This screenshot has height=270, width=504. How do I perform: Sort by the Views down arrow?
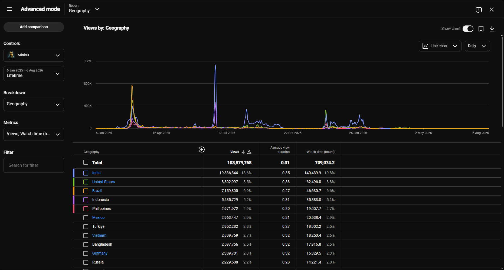pos(243,152)
